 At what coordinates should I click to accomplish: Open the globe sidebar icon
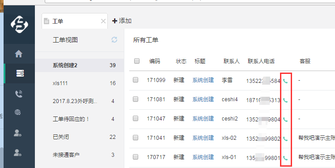pos(18,112)
